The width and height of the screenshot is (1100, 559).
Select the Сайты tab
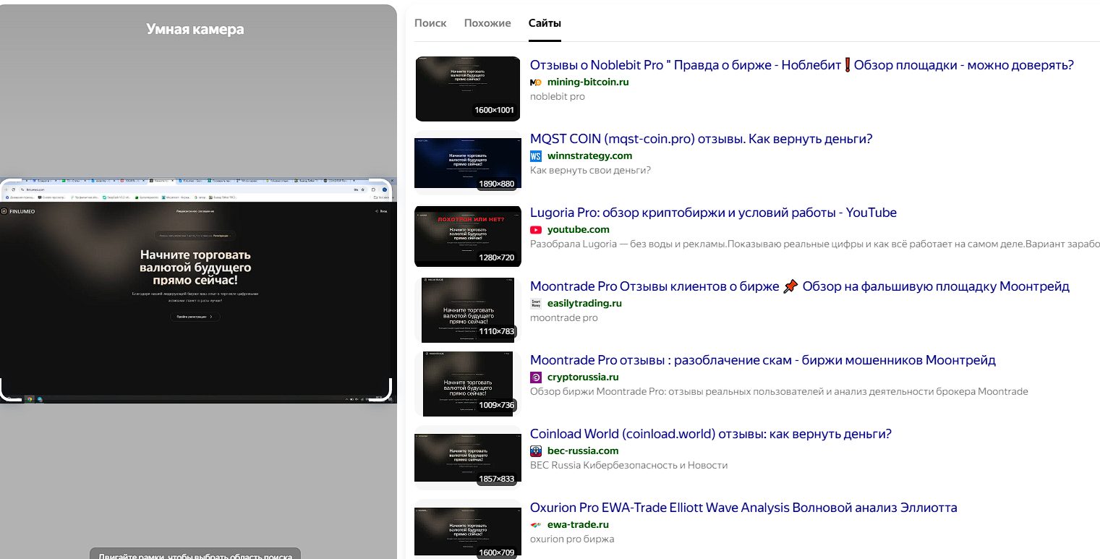pos(545,23)
